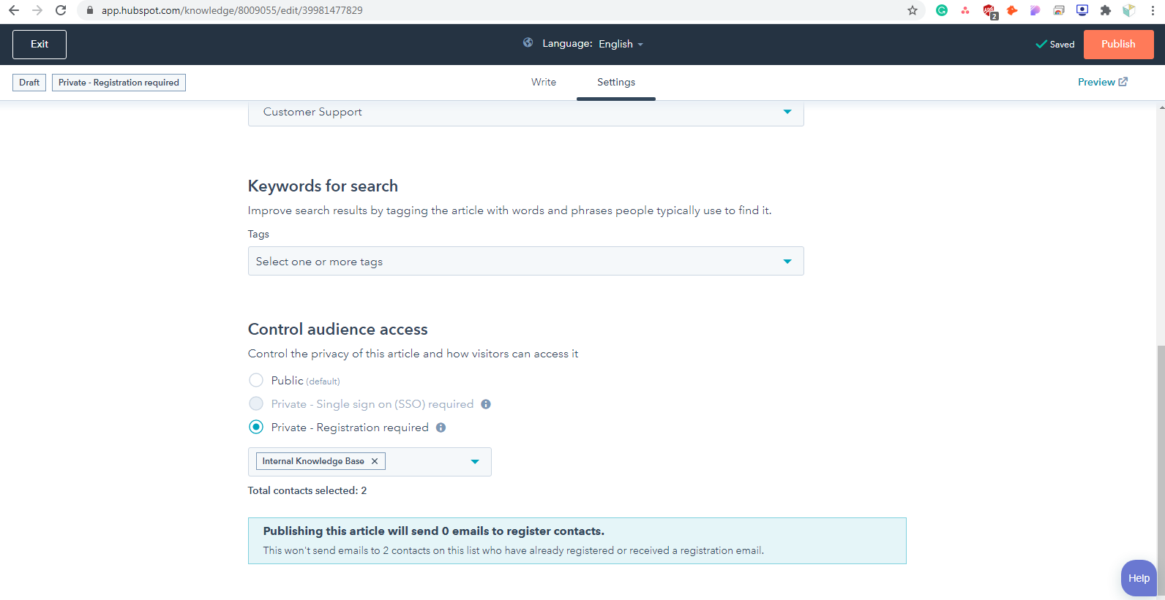Click the Private - Registration required badge
This screenshot has width=1165, height=600.
point(119,83)
